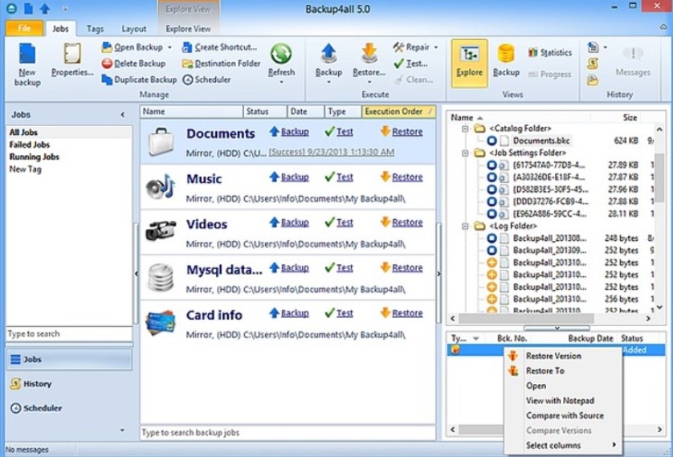Screen dimensions: 673x457
Task: Click the Documents job briefcase icon
Action: click(x=161, y=142)
